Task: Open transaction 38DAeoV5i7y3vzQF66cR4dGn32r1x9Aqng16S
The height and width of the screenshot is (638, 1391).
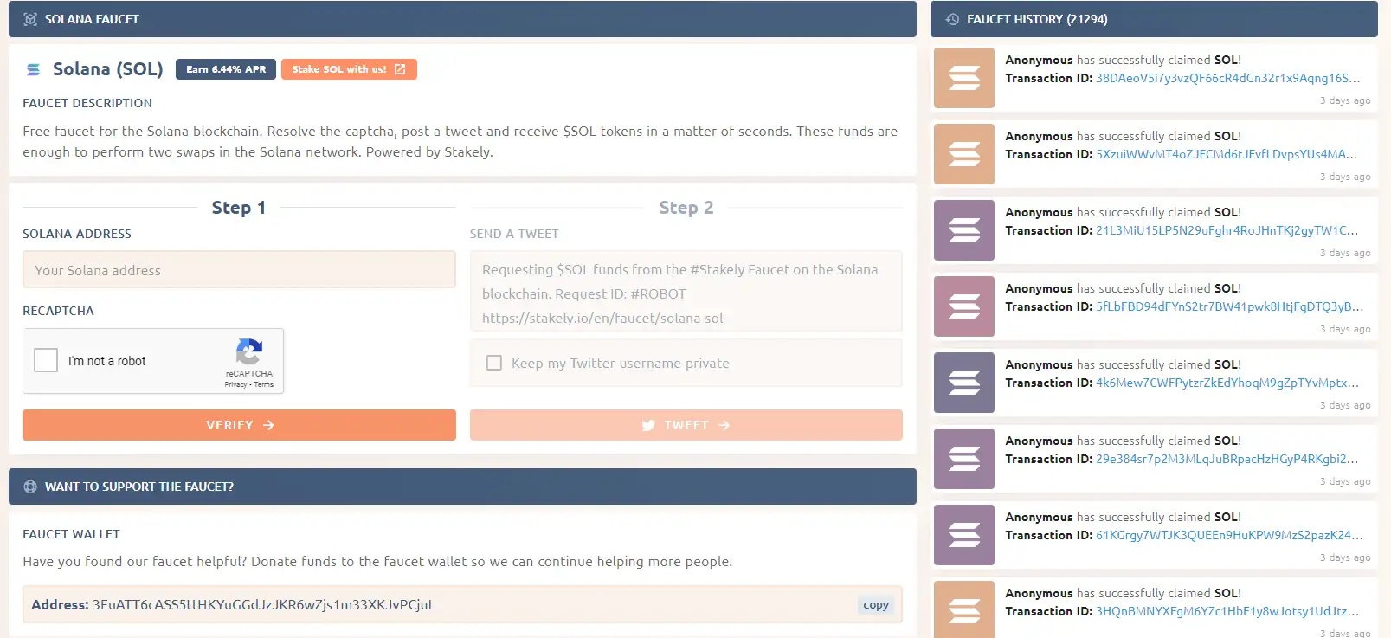Action: [1227, 78]
